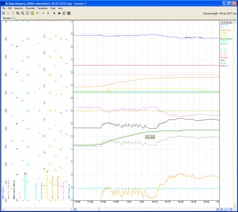Click the yellow marker toolbar icon
Viewport: 238px width, 212px height.
[32, 13]
